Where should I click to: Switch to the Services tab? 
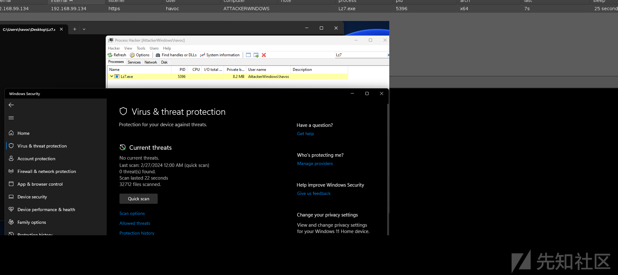134,62
